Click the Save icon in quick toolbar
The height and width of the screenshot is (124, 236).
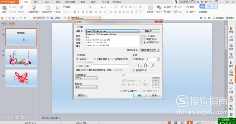(x=6, y=18)
